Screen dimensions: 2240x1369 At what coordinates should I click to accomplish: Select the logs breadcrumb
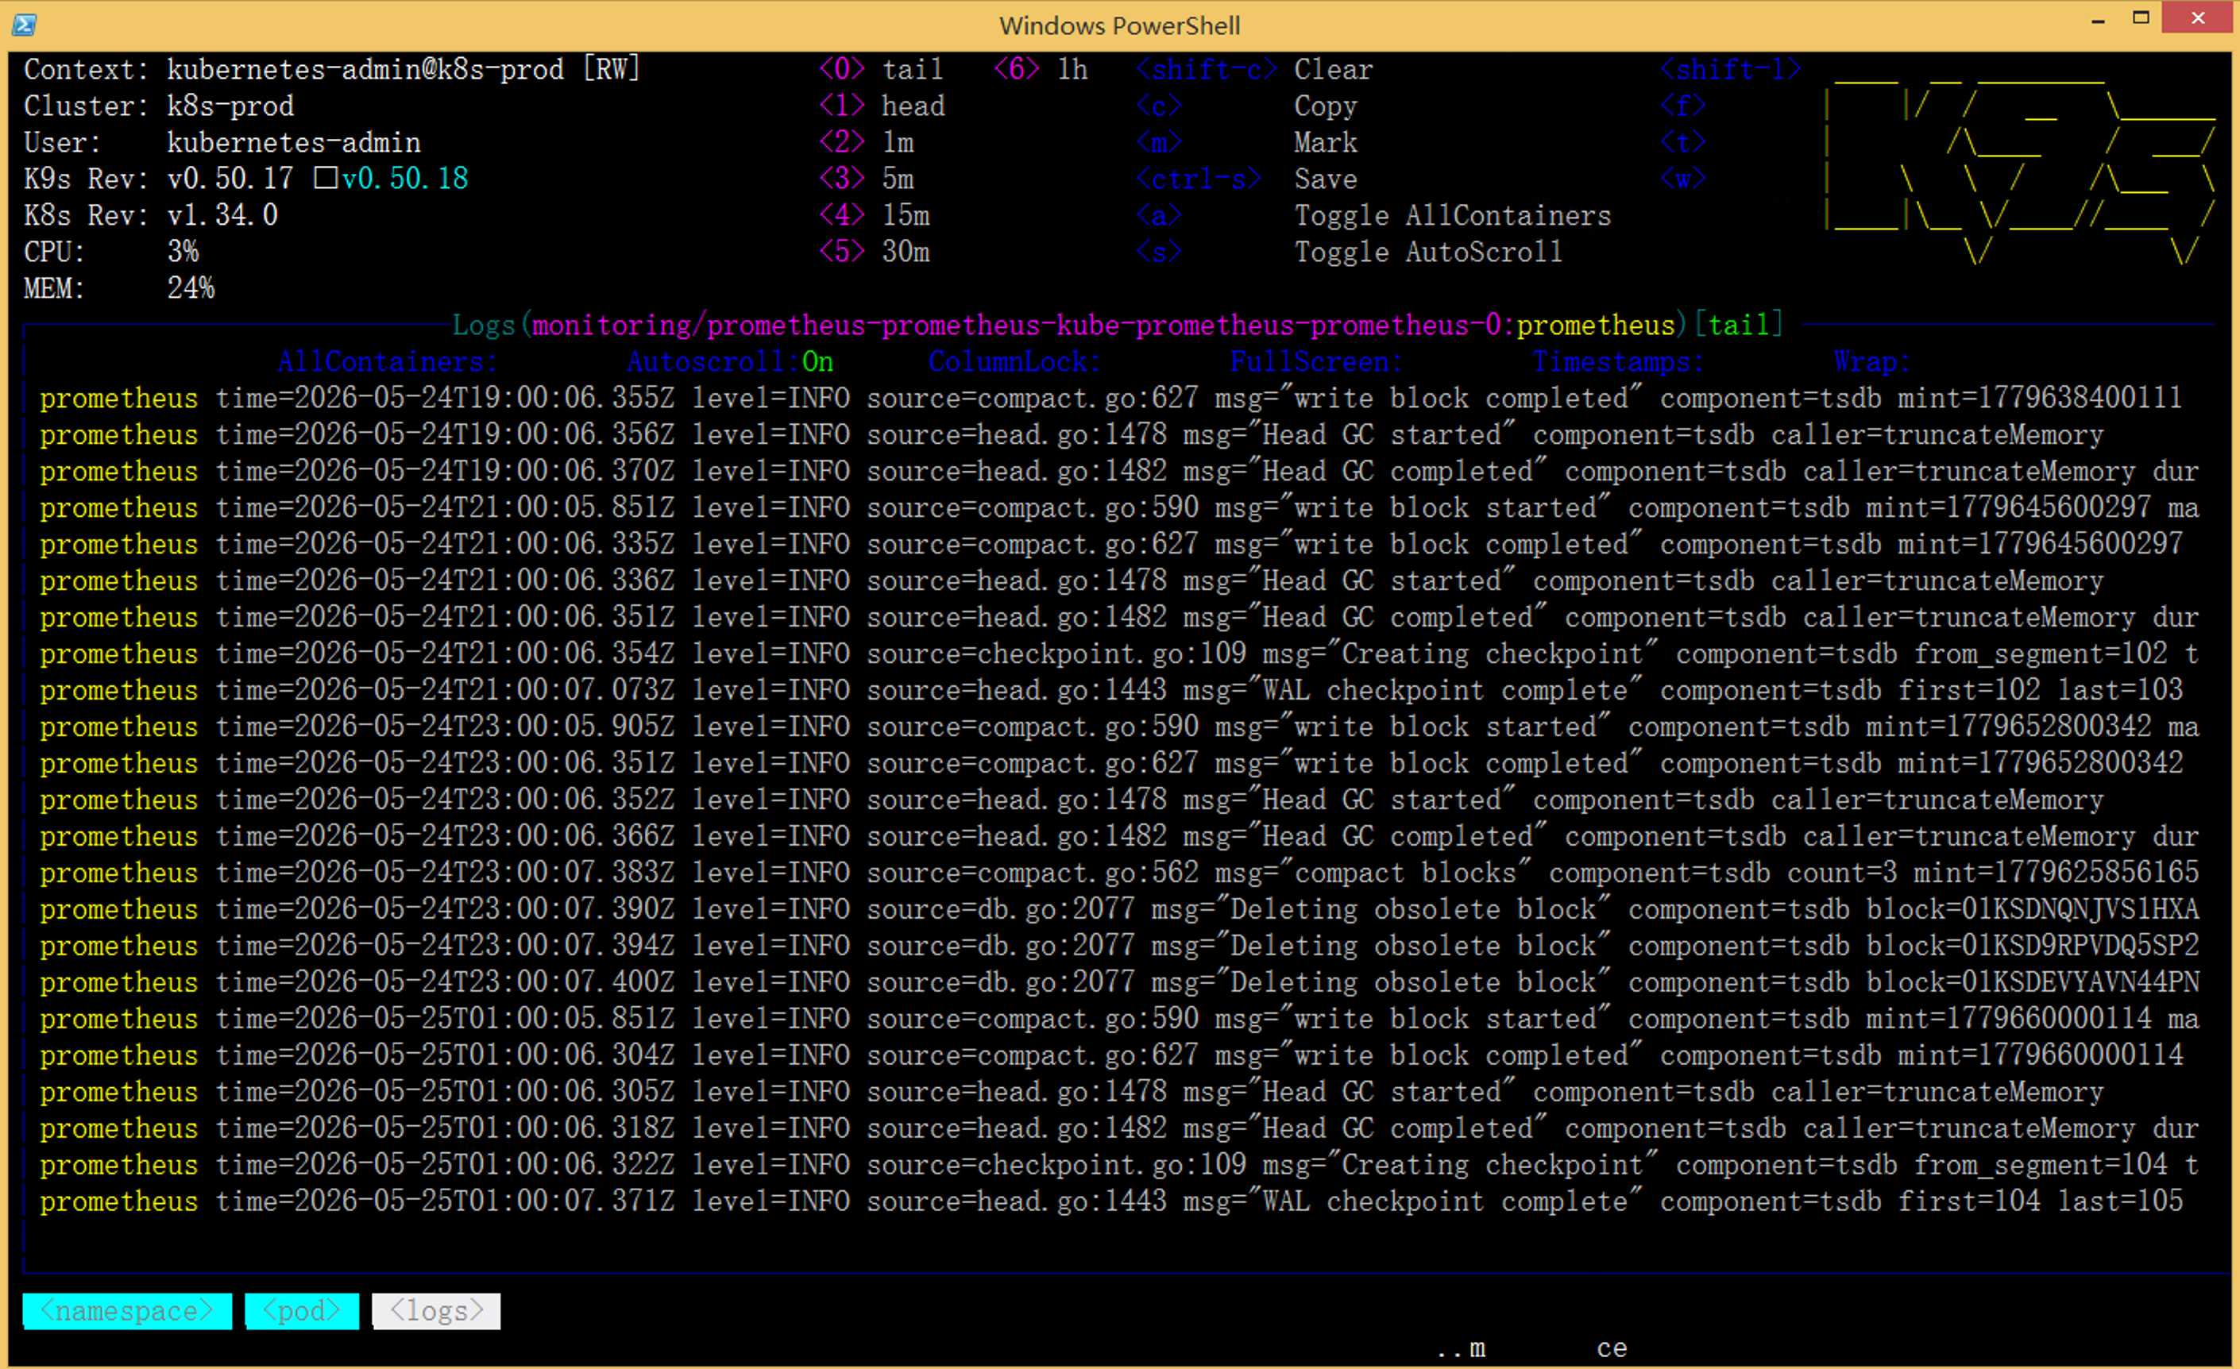point(436,1311)
